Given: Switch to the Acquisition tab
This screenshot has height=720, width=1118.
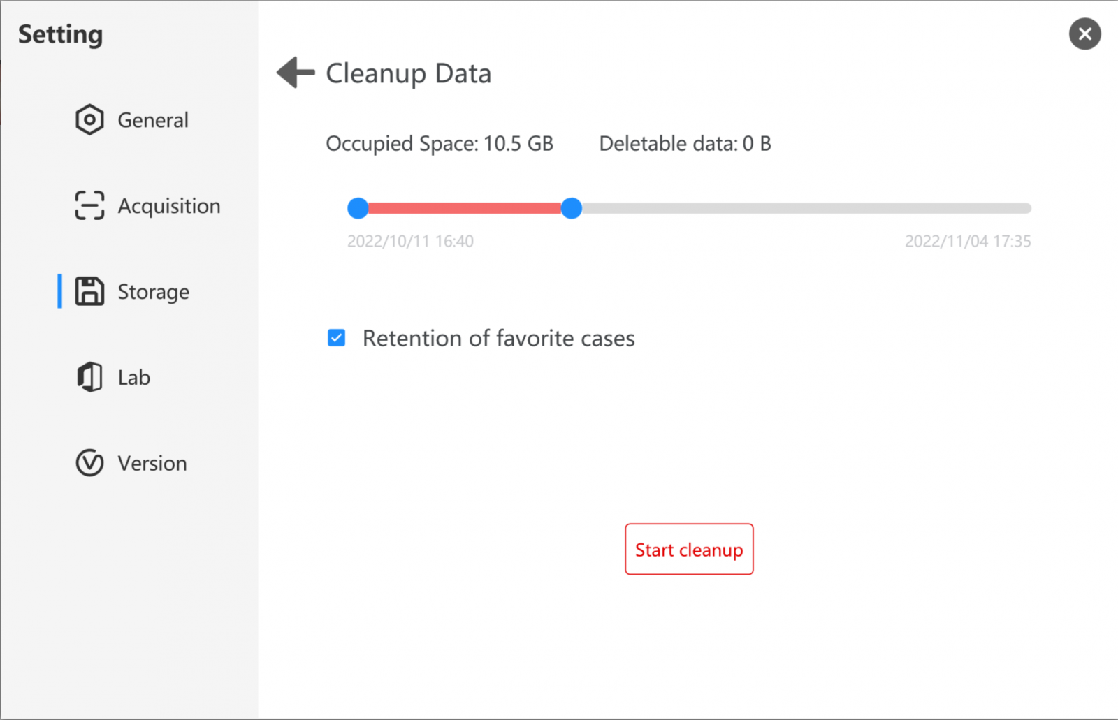Looking at the screenshot, I should 169,206.
